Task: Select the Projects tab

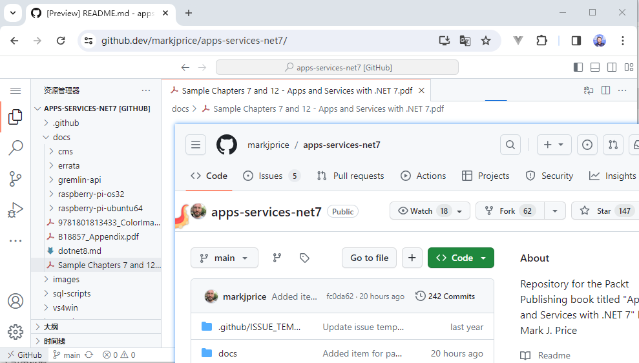Action: coord(485,176)
